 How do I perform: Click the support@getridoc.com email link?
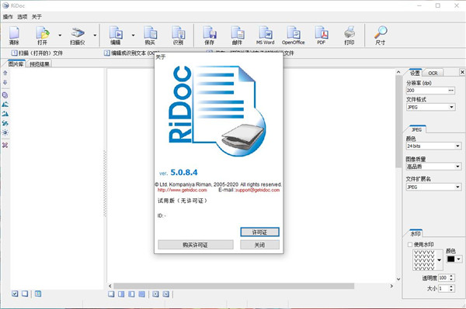point(257,190)
